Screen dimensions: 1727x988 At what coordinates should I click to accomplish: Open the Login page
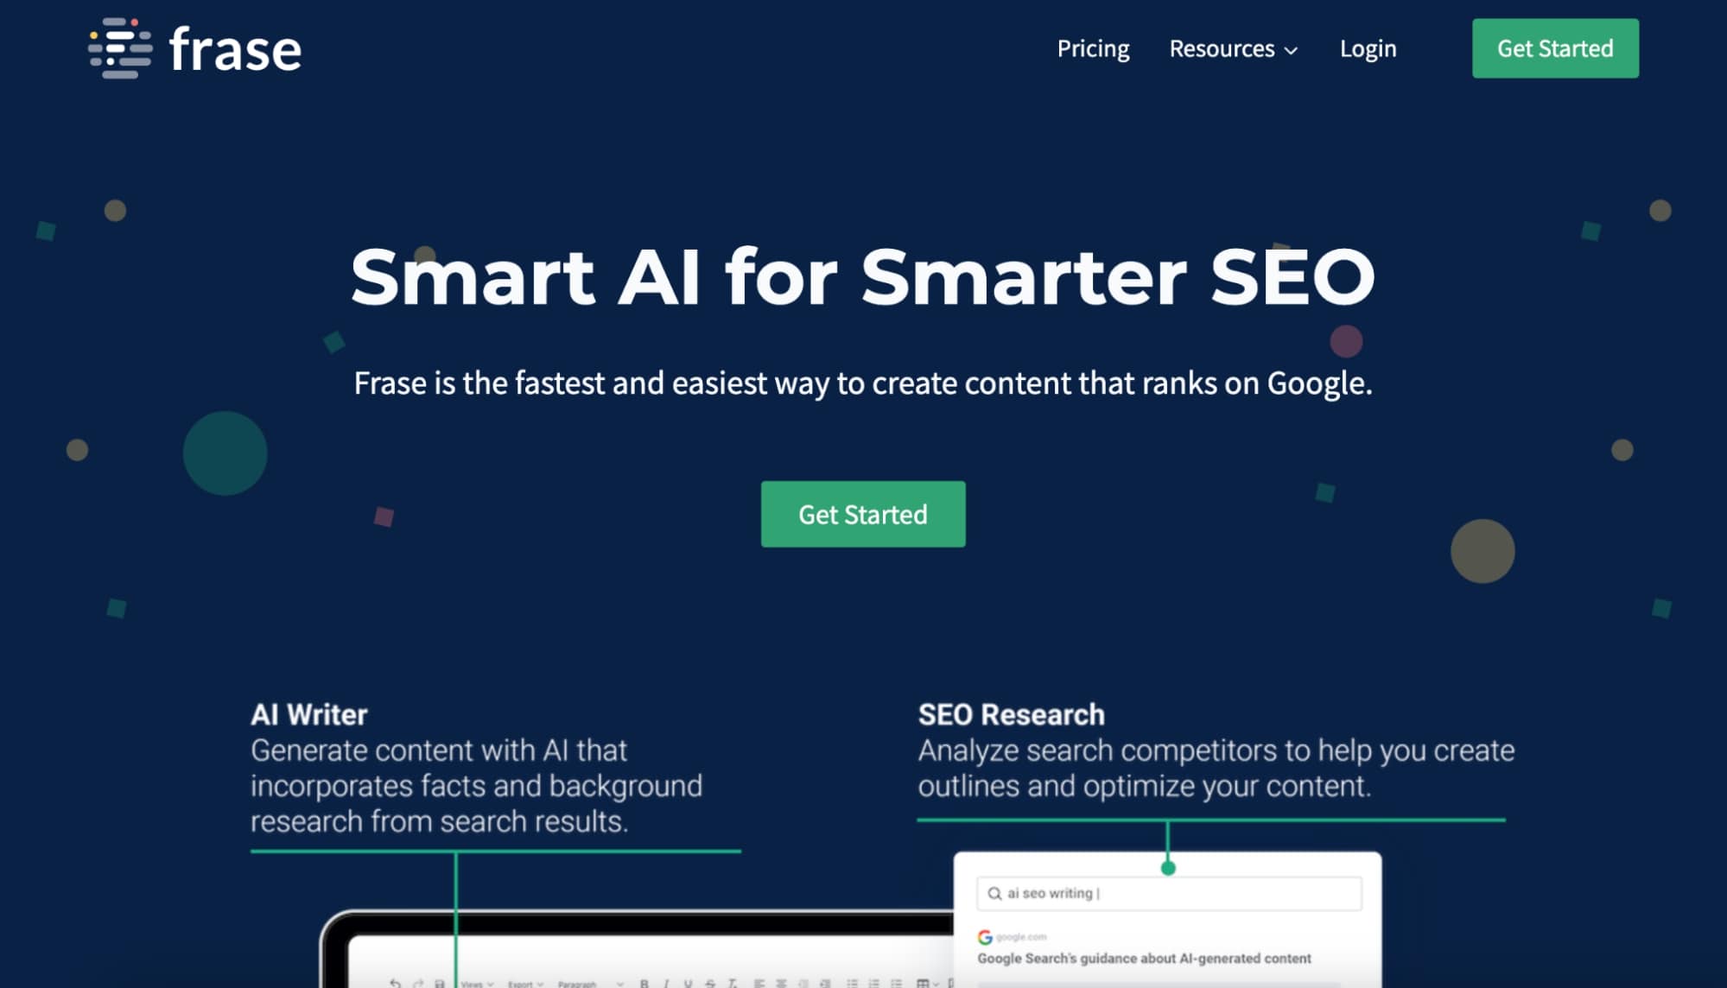(x=1368, y=48)
